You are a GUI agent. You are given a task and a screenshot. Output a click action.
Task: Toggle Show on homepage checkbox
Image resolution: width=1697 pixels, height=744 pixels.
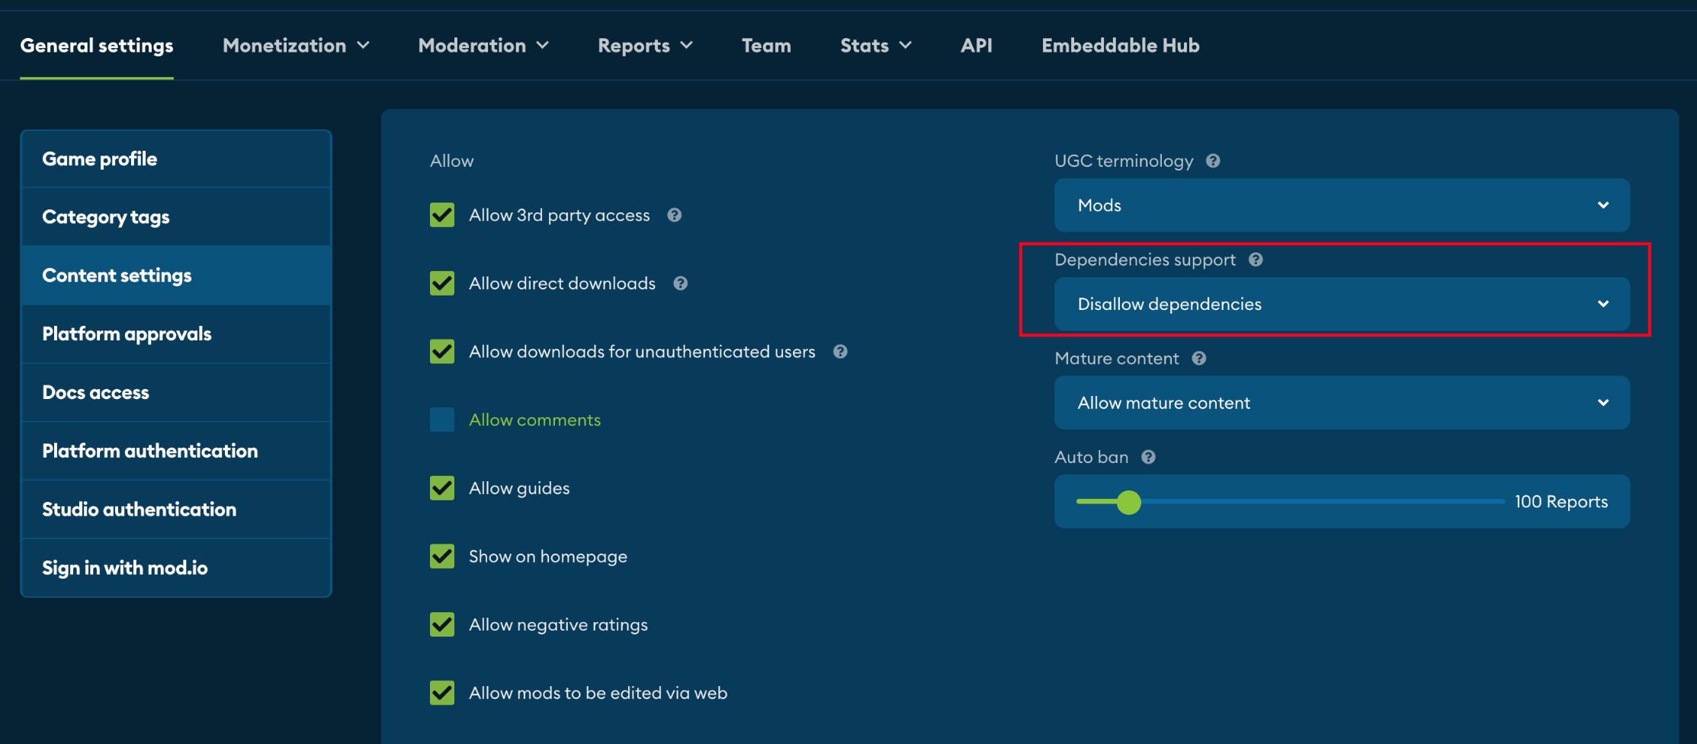tap(442, 557)
